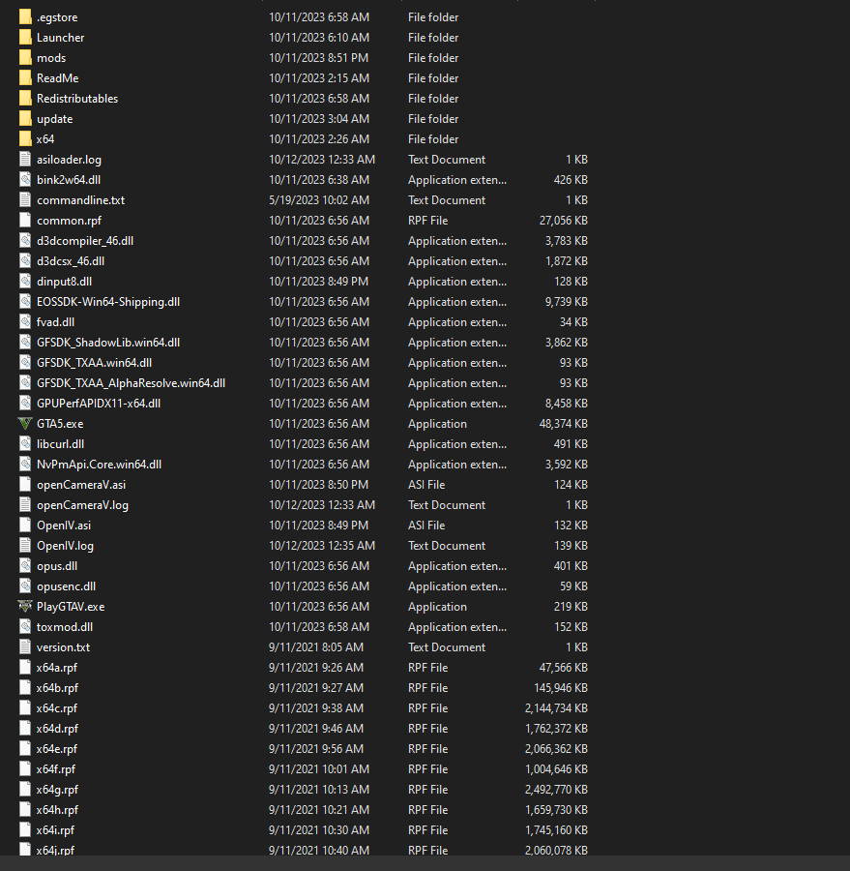The height and width of the screenshot is (871, 850).
Task: Click the common.rpf file icon
Action: (25, 221)
